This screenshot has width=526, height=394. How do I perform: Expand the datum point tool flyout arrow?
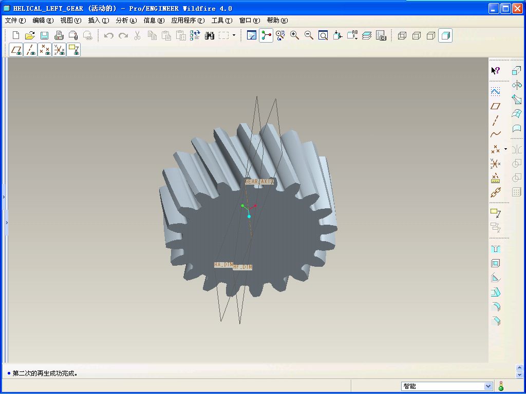coord(506,149)
